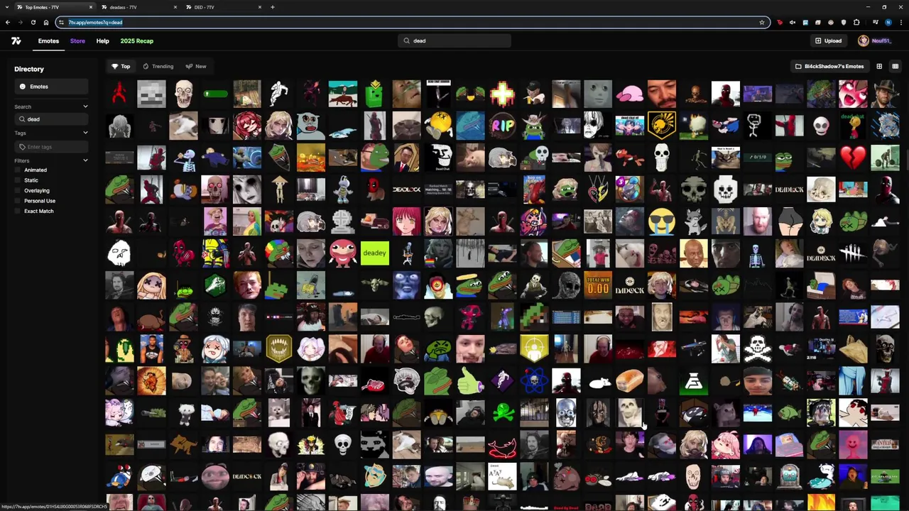Image resolution: width=909 pixels, height=511 pixels.
Task: Open the browser three-dot menu
Action: [901, 22]
